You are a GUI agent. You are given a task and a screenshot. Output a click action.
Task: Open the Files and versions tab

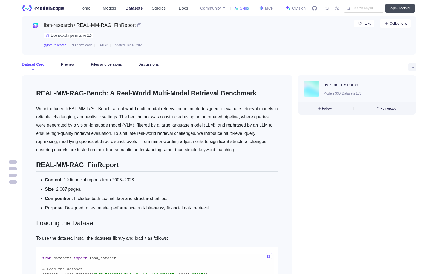pyautogui.click(x=106, y=64)
